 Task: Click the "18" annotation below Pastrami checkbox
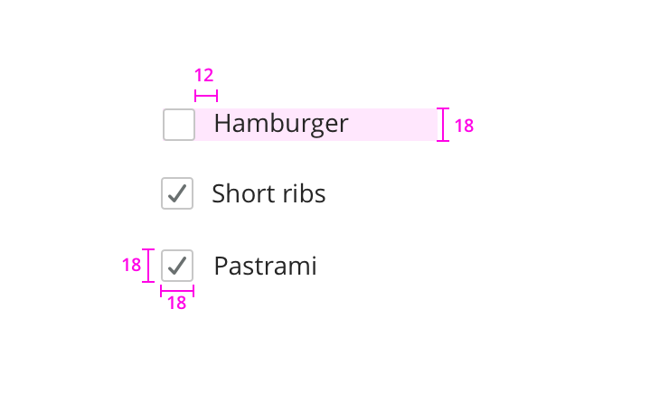[x=177, y=304]
